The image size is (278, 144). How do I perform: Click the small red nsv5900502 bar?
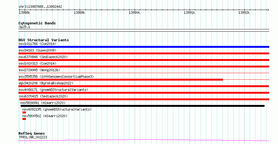[x=24, y=119]
